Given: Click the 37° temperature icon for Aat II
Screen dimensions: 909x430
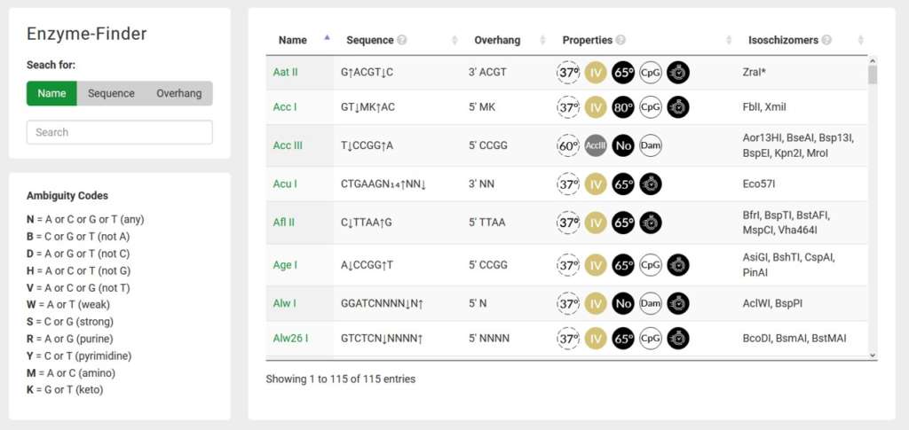Looking at the screenshot, I should (567, 73).
